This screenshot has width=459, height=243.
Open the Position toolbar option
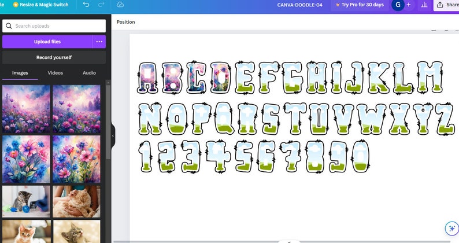point(126,22)
